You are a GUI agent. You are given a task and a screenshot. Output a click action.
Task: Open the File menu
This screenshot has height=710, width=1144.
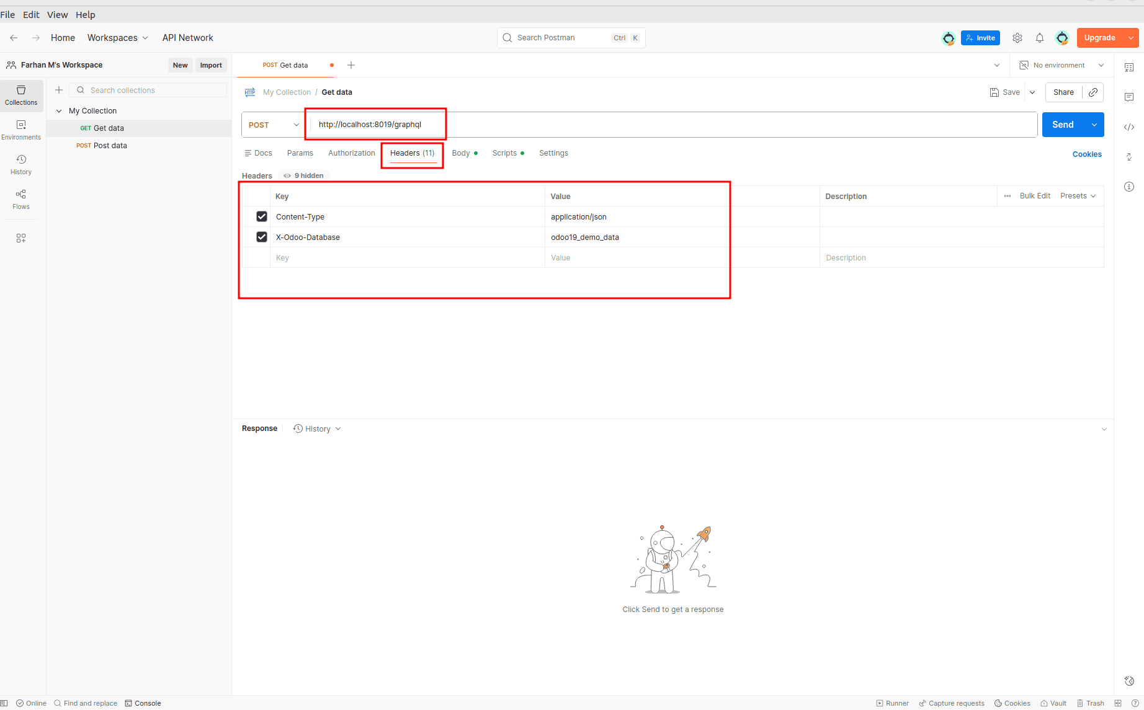[x=7, y=15]
